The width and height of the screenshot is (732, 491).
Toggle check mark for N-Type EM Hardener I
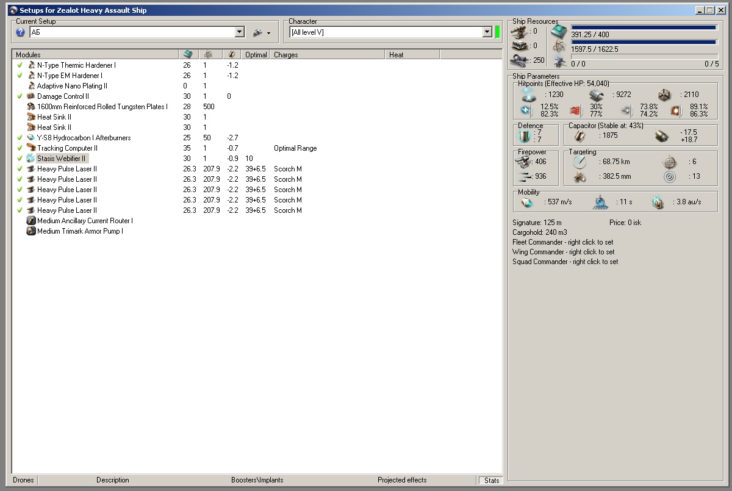point(20,75)
